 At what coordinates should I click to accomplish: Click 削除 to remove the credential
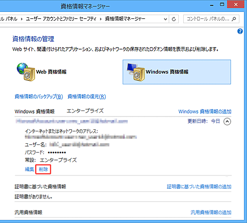pyautogui.click(x=43, y=169)
